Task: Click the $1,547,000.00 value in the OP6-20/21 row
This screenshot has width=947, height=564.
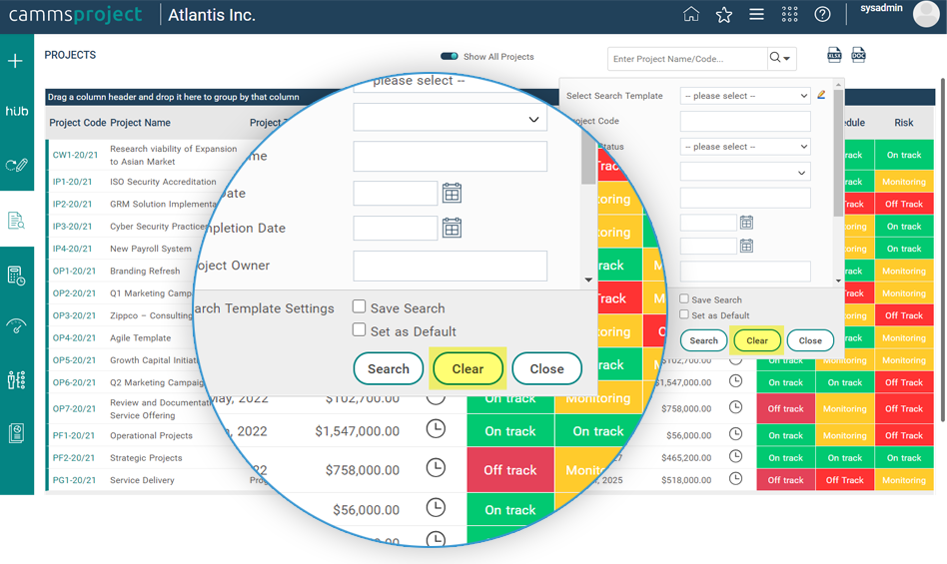Action: (683, 382)
